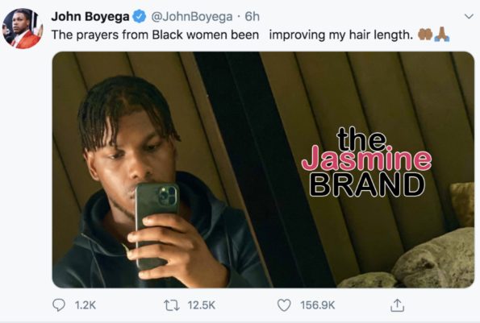View the 1.2K replies count
The height and width of the screenshot is (323, 480).
86,305
